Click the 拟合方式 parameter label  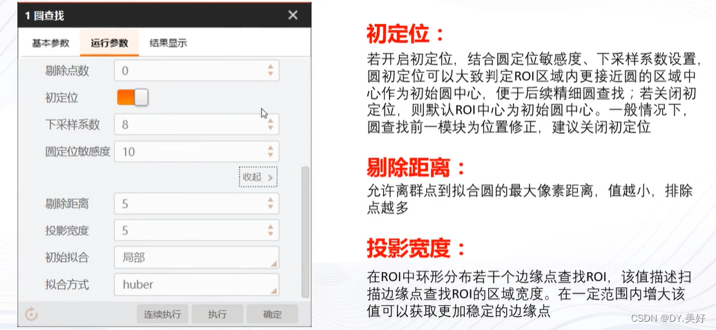[x=67, y=285]
